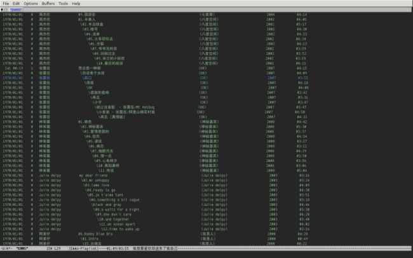
Task: Select the track '04.ready to go'
Action: pyautogui.click(x=100, y=190)
